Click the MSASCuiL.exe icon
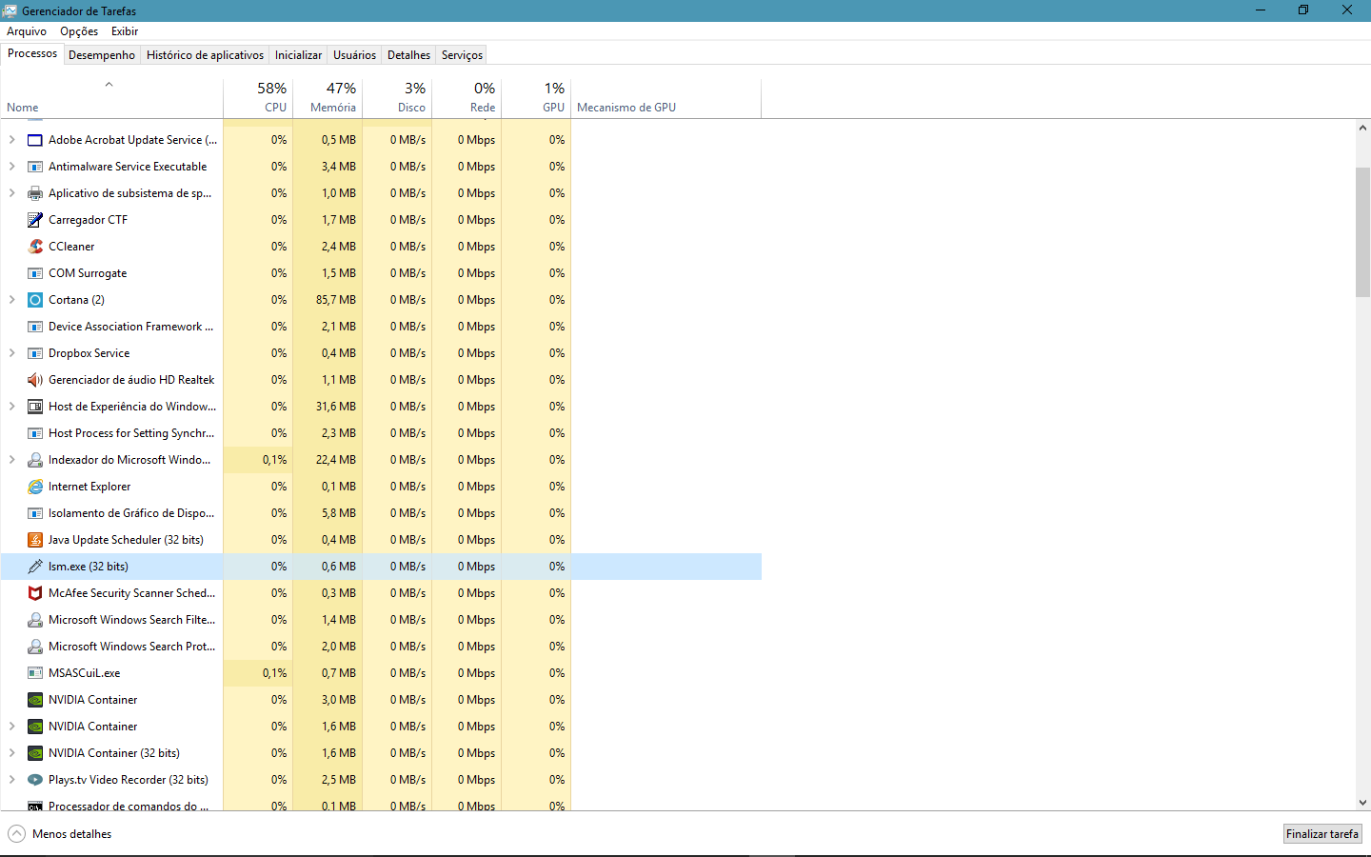1371x857 pixels. click(x=35, y=673)
